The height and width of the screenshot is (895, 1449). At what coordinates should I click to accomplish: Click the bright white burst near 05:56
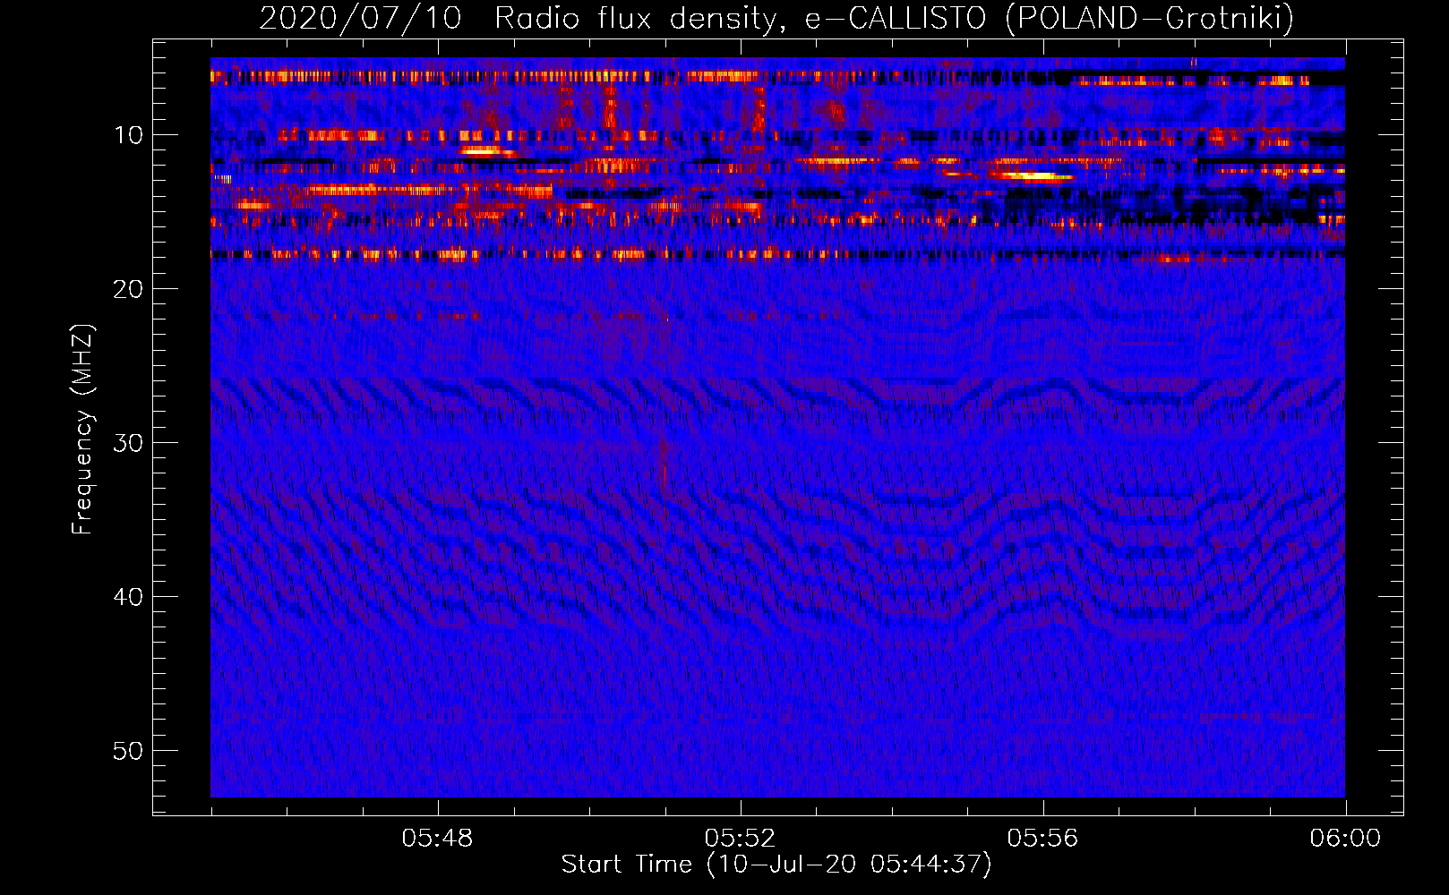tap(1036, 176)
